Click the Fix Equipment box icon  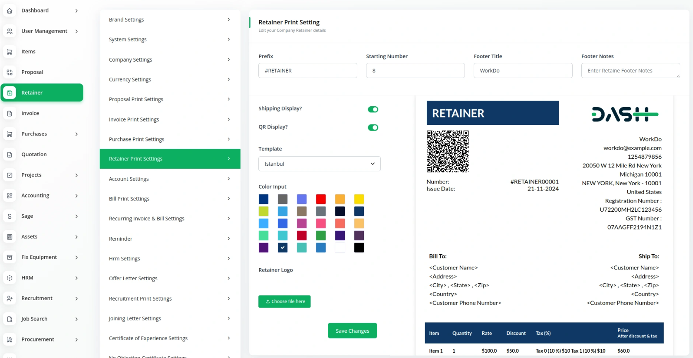coord(10,257)
